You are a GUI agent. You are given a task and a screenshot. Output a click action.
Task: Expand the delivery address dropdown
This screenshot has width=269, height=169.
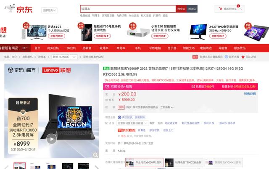coord(132,123)
